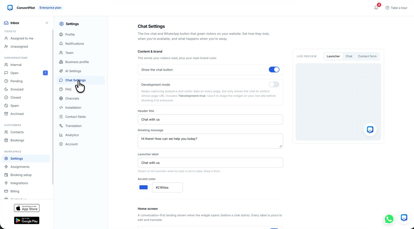Open the FAQ settings page
This screenshot has width=414, height=229.
coord(80,89)
